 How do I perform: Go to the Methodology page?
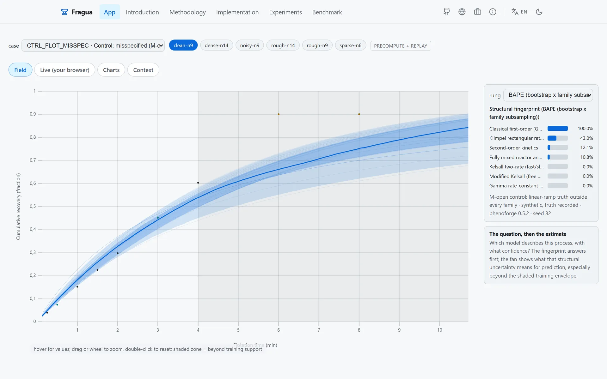point(187,12)
